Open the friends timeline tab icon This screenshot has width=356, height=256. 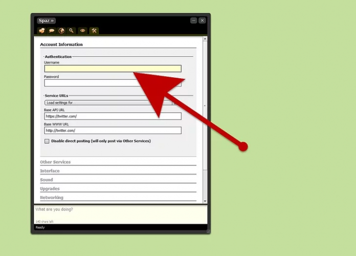click(x=41, y=31)
